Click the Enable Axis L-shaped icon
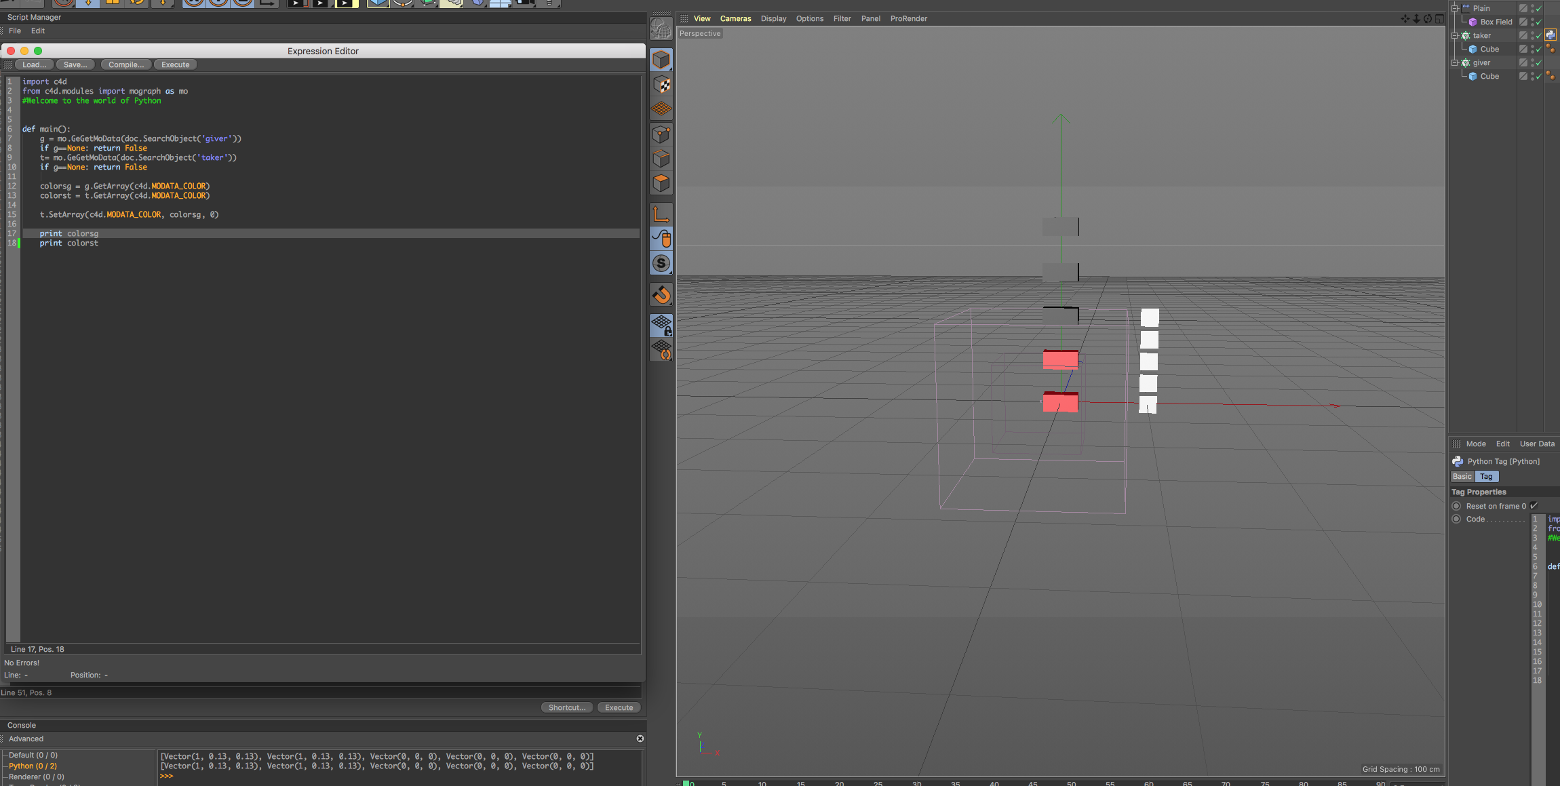The image size is (1560, 786). coord(661,214)
